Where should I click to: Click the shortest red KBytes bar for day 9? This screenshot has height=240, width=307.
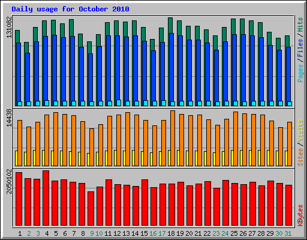(91, 209)
